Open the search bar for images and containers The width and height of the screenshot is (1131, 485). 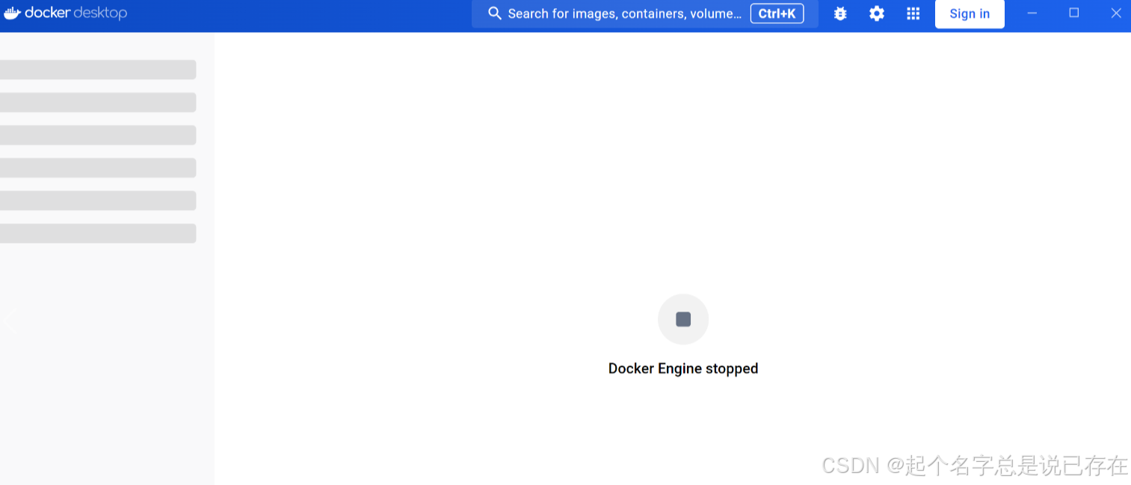coord(644,13)
